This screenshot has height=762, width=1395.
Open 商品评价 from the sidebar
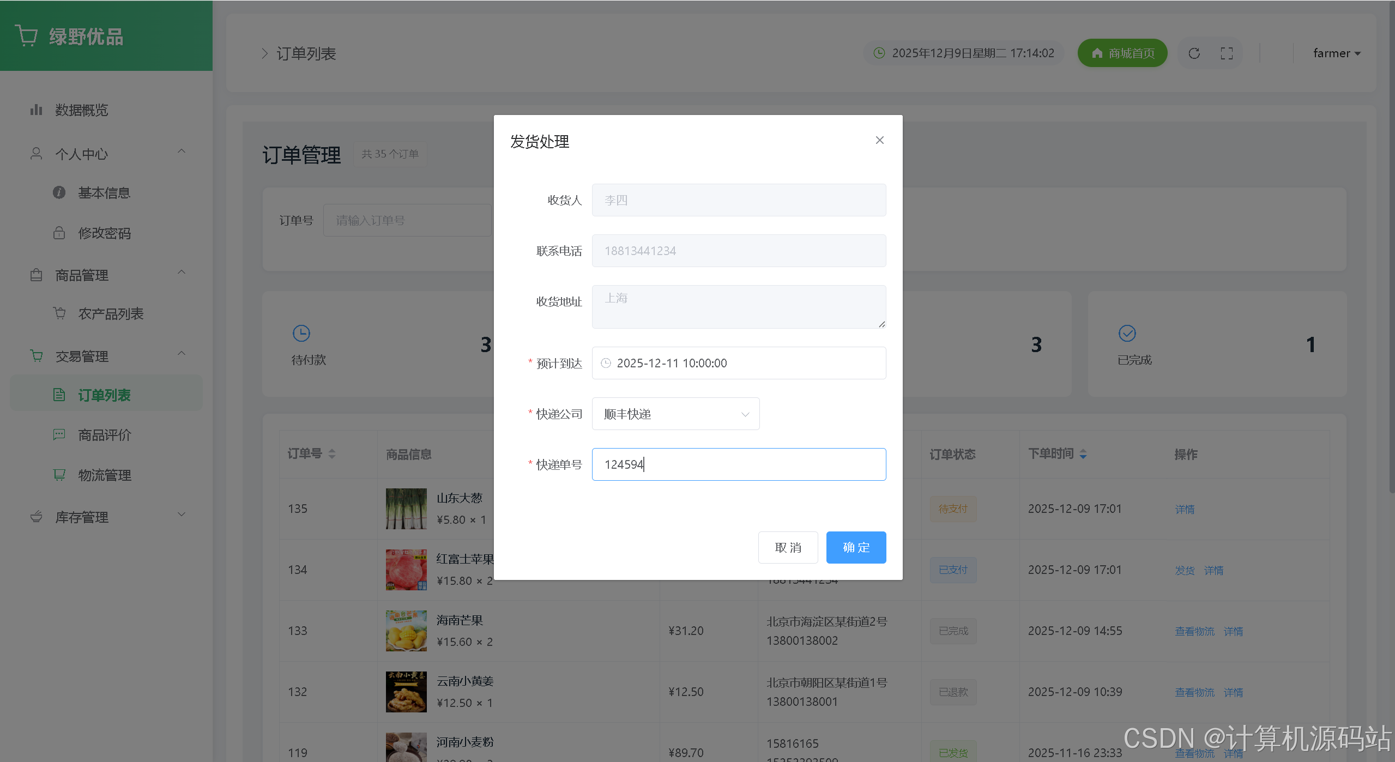coord(104,435)
